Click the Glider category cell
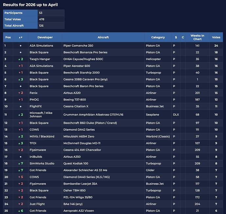 pos(158,170)
